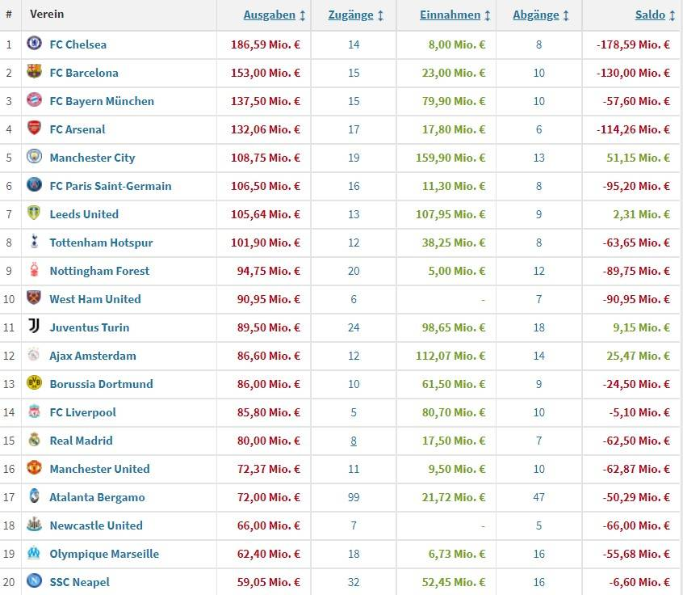683x595 pixels.
Task: Open the West Ham United link
Action: (95, 299)
